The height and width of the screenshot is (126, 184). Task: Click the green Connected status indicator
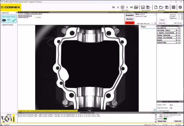(165, 119)
